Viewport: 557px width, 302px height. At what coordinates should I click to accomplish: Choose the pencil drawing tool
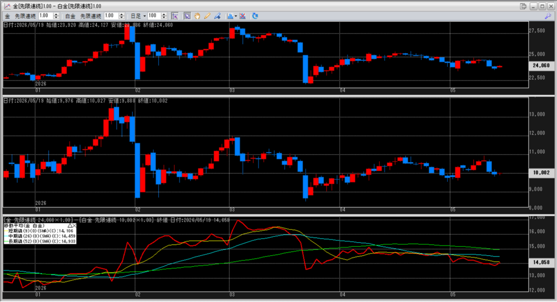click(207, 16)
